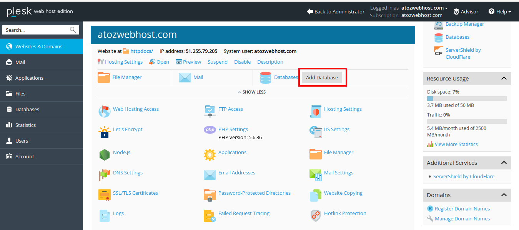Click the Mail Settings icon
The width and height of the screenshot is (519, 230).
tap(316, 175)
